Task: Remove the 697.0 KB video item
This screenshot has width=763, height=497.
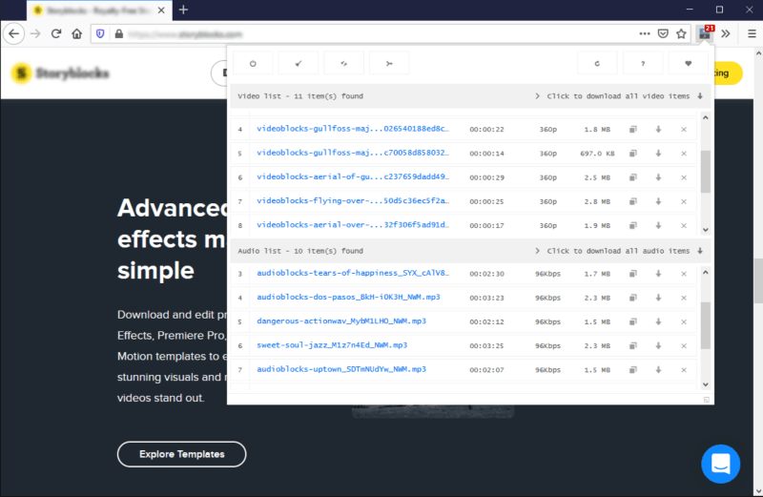Action: coord(684,154)
